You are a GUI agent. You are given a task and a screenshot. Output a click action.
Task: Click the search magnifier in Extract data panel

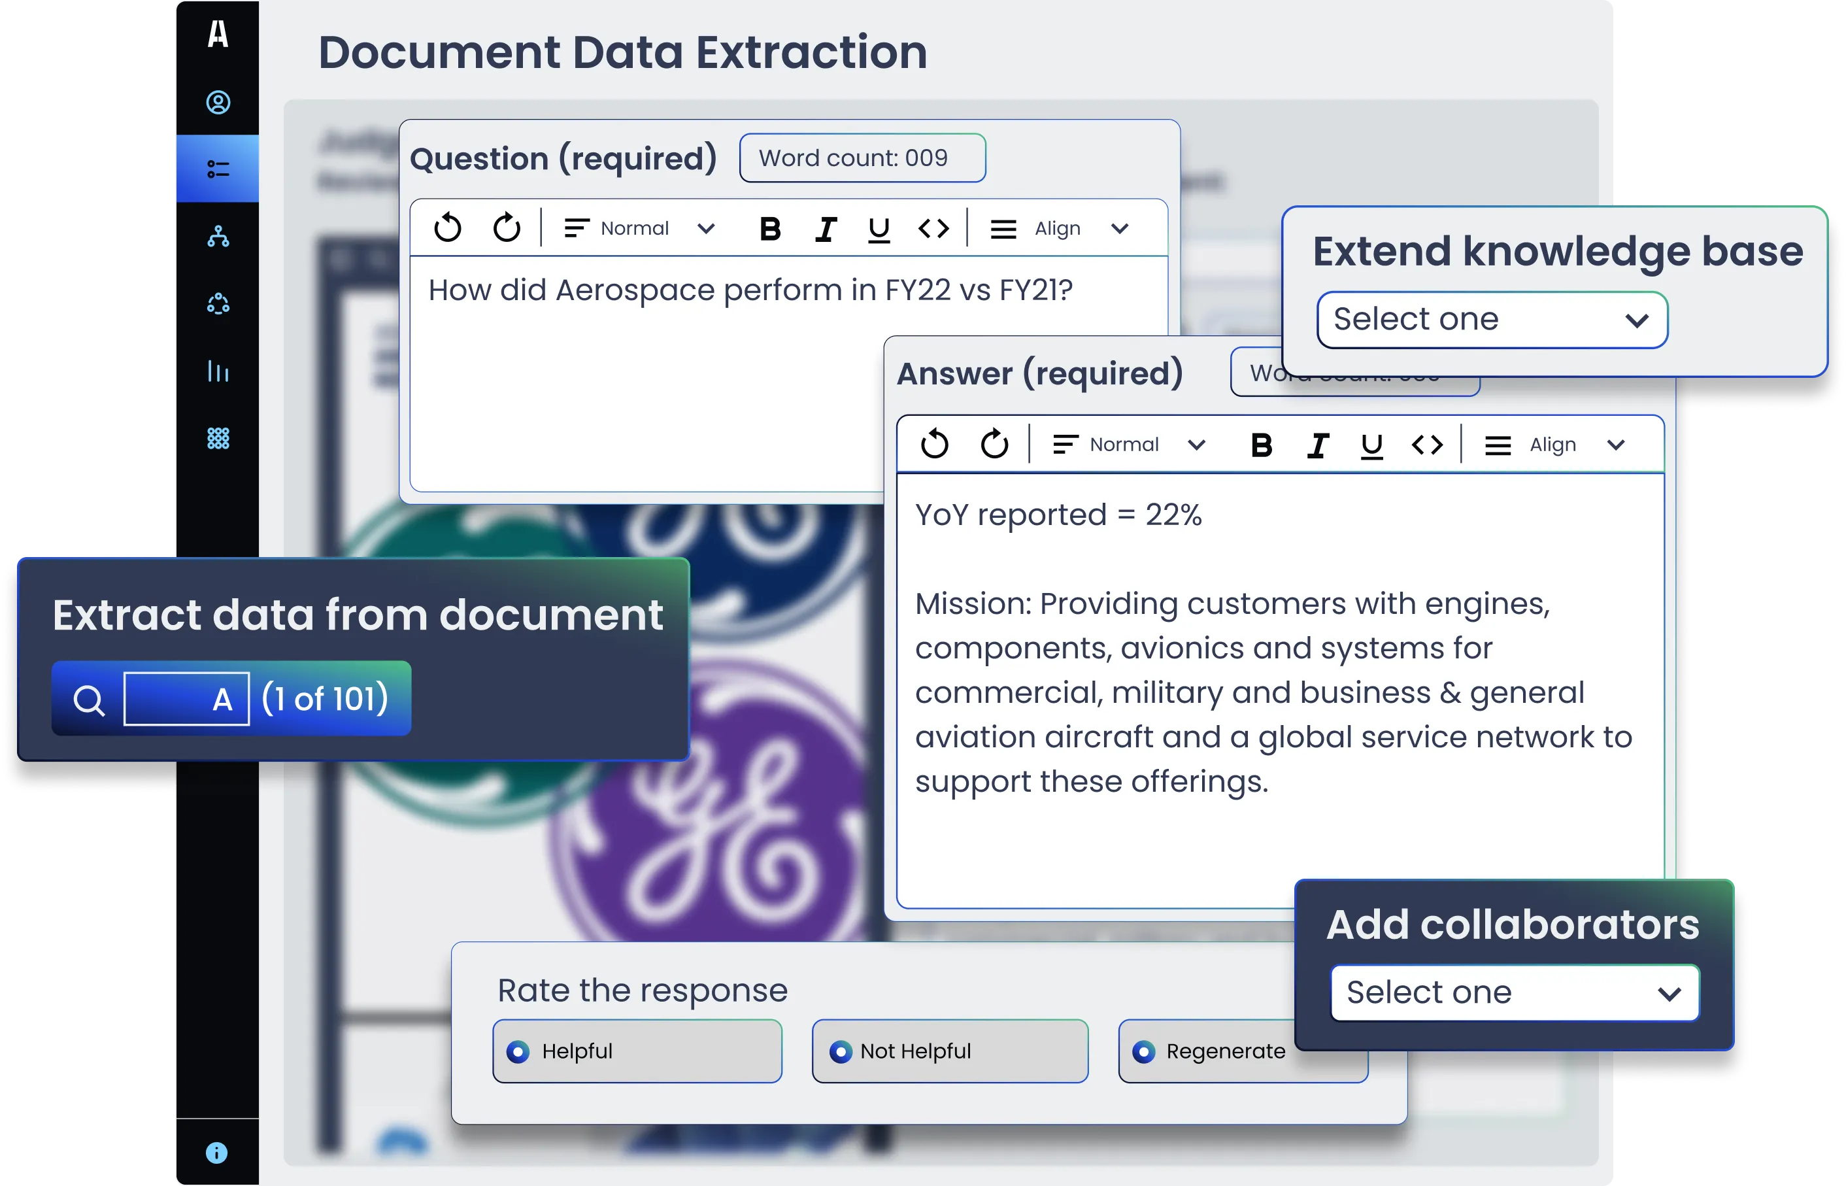click(x=90, y=700)
